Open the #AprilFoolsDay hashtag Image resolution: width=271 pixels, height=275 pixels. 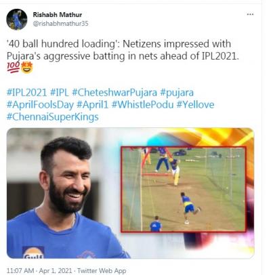pos(40,105)
